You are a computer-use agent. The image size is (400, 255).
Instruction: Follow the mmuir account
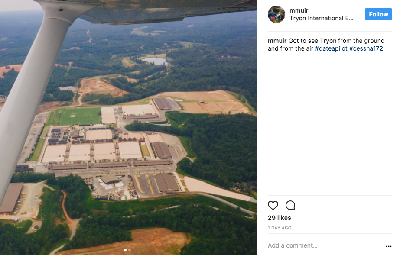tap(378, 14)
